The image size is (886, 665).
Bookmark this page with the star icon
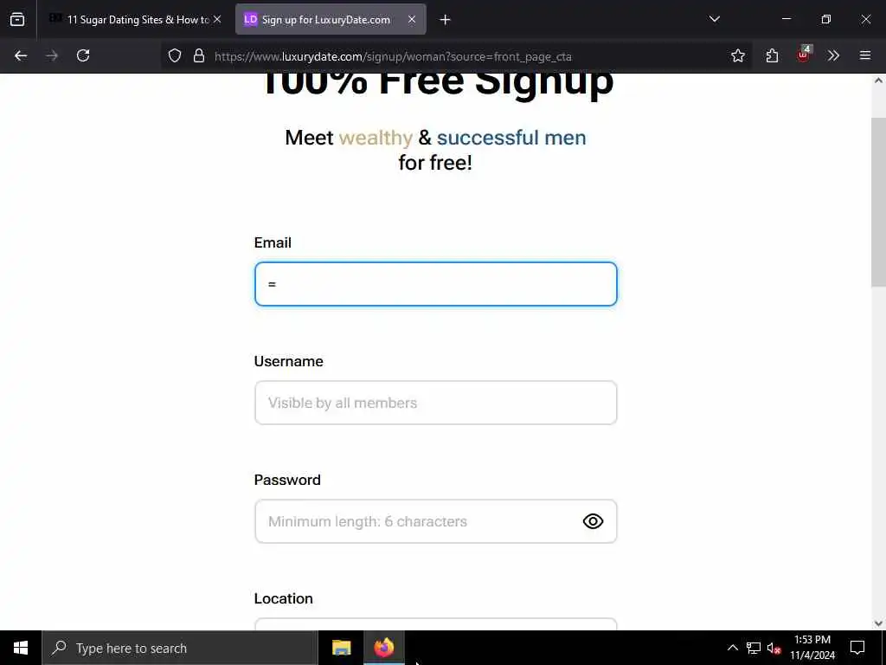click(737, 55)
